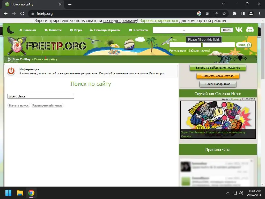Open the VK social icon
Screen dimensions: 265x199
(x=239, y=30)
